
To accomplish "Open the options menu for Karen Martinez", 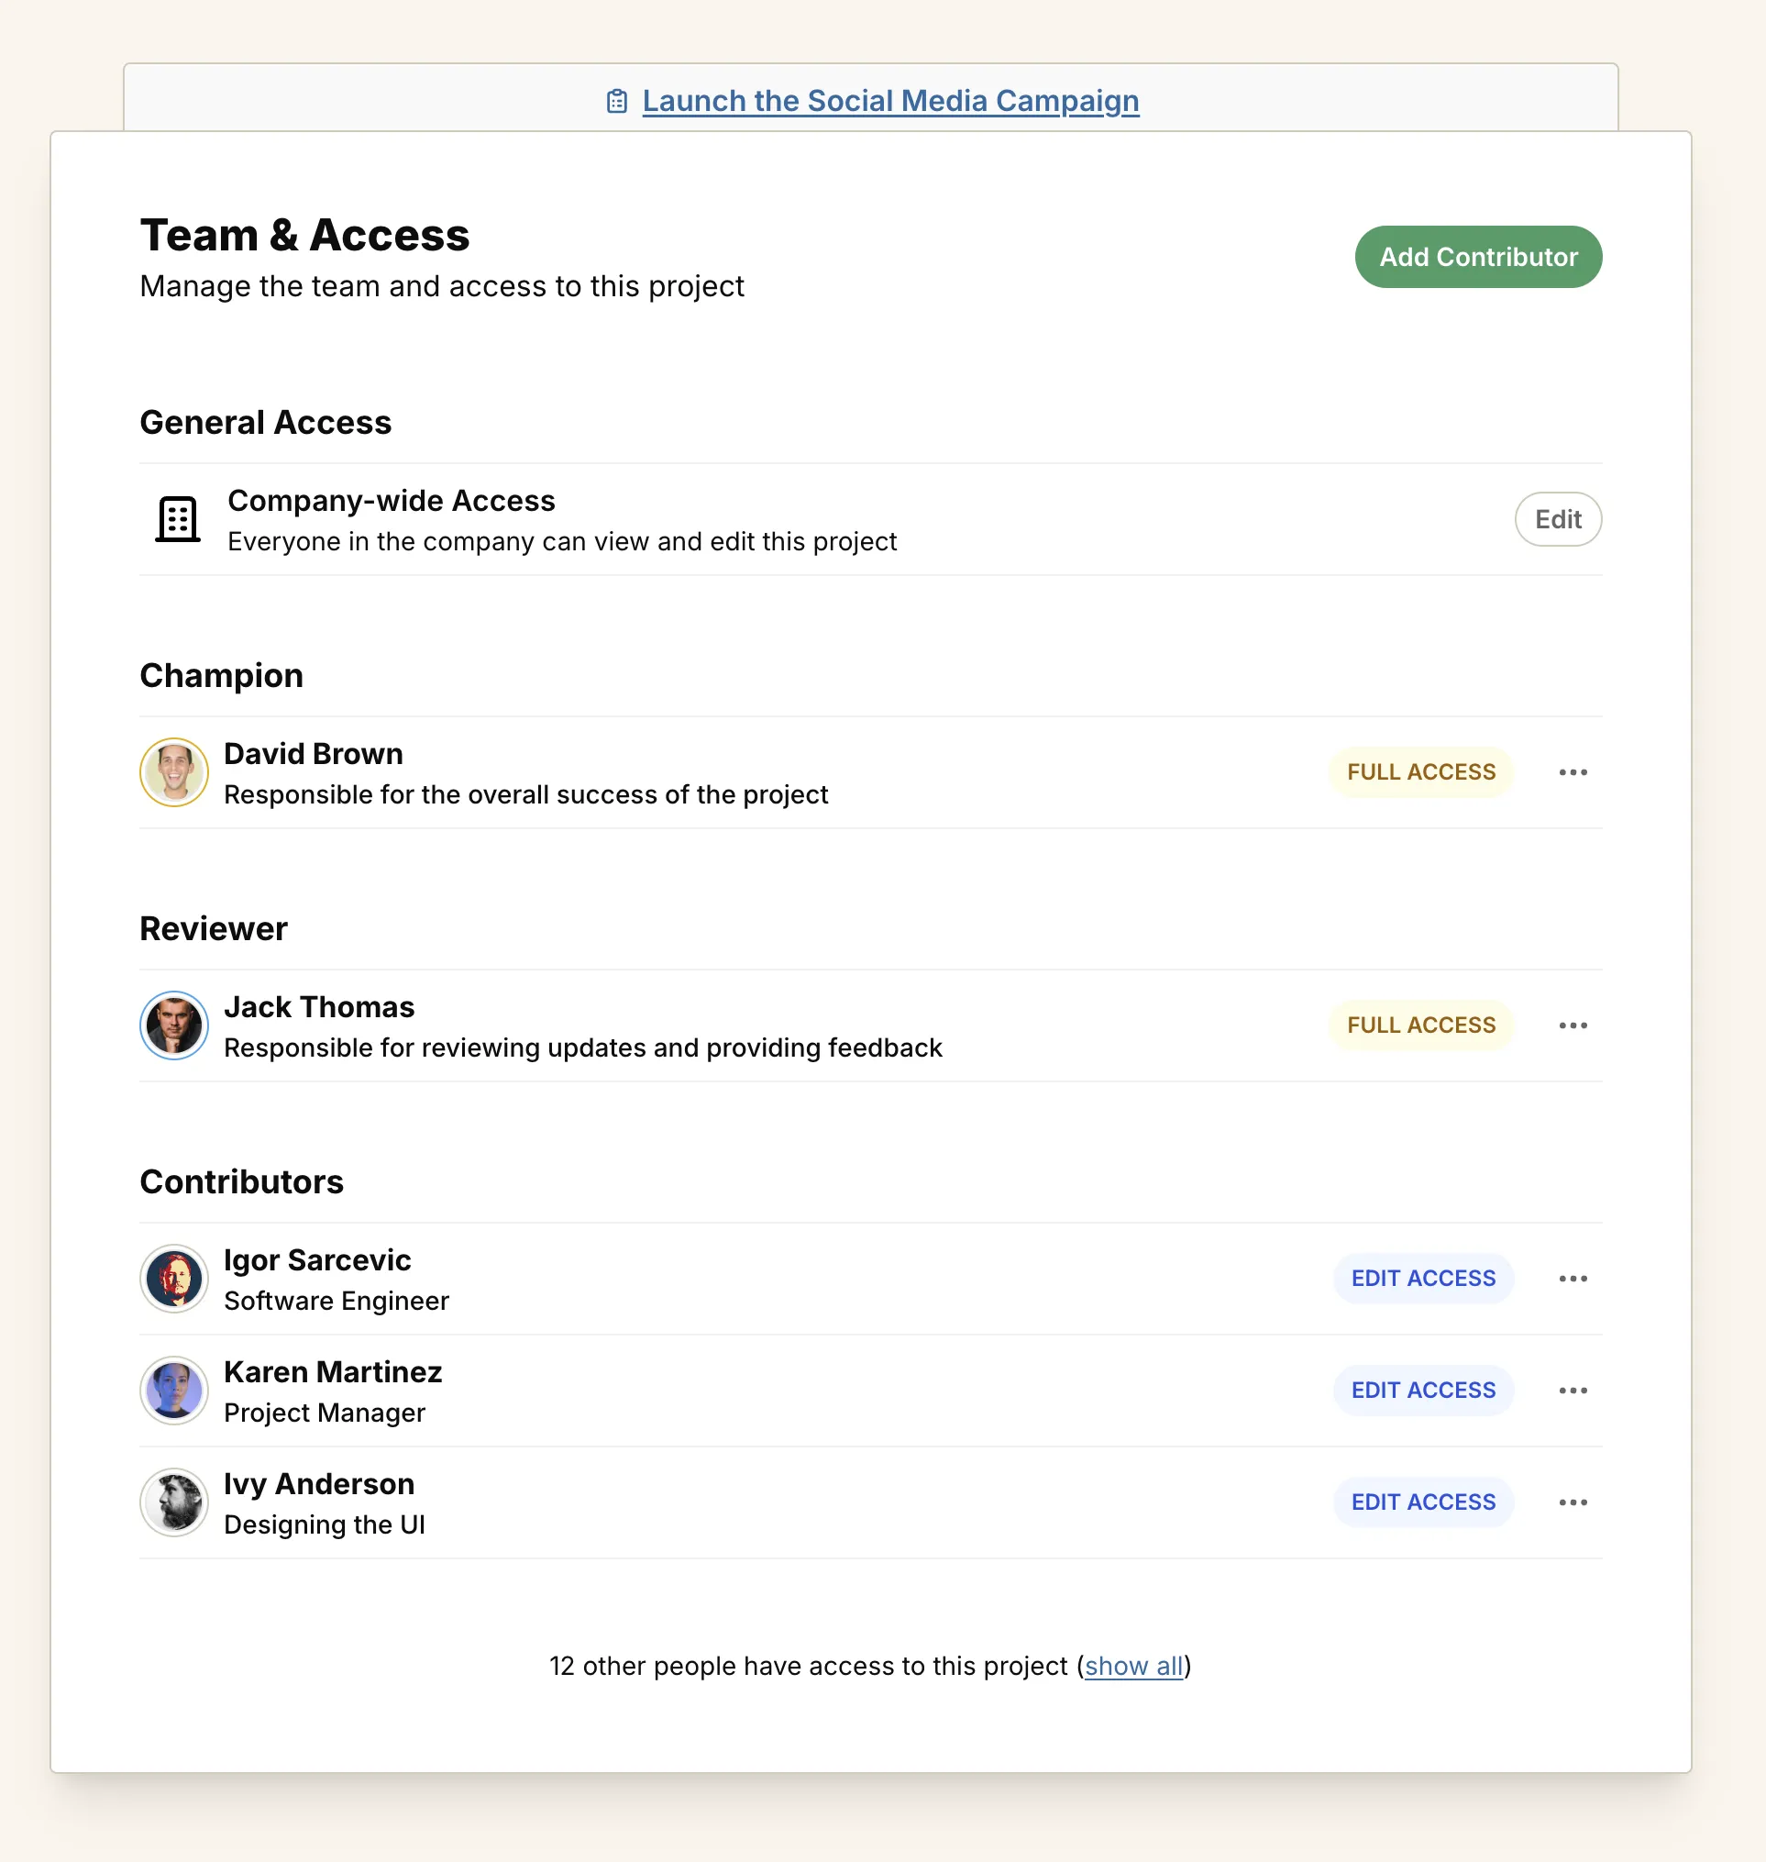I will point(1573,1391).
